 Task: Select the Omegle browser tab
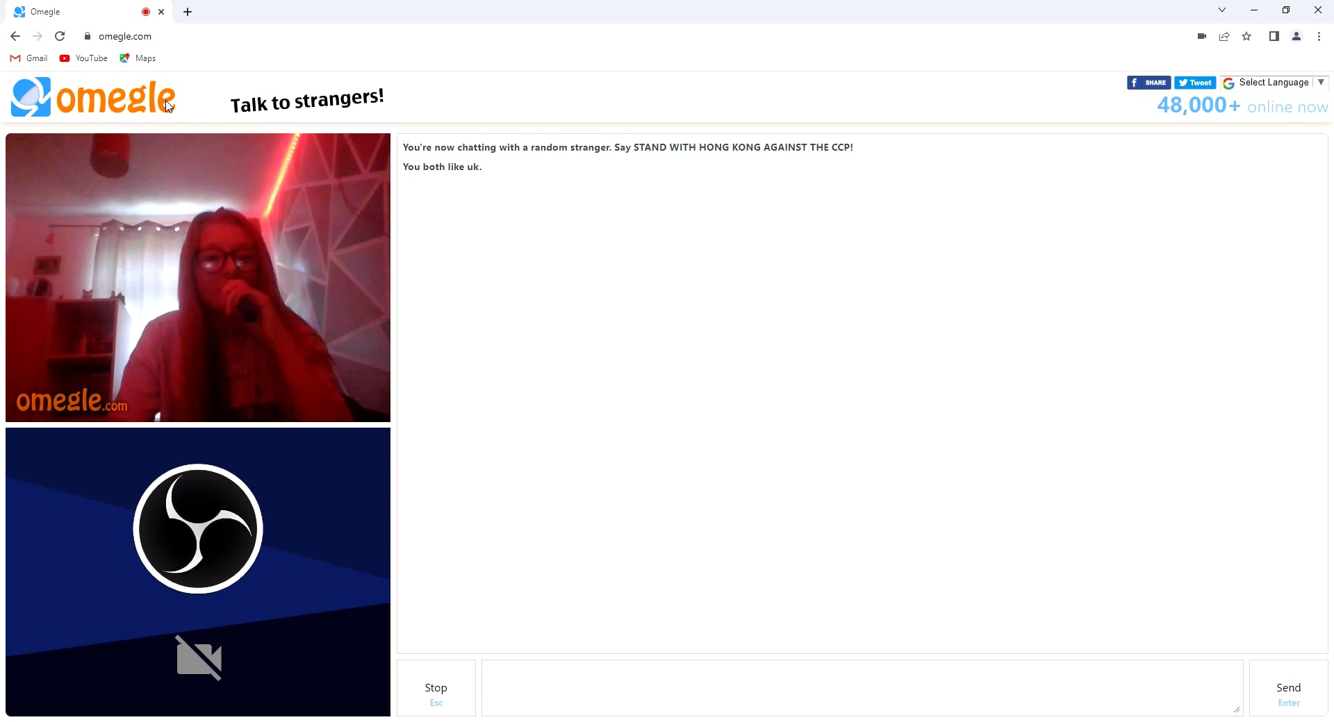coord(76,11)
